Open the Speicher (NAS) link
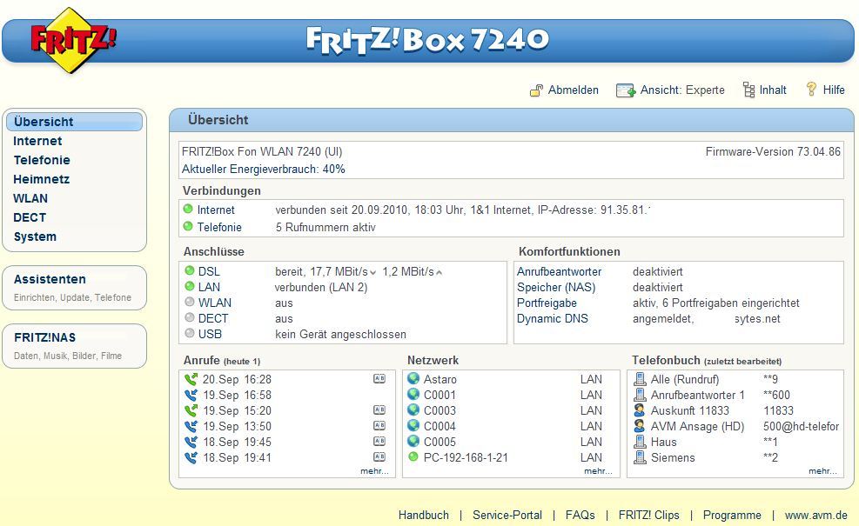The image size is (859, 526). point(556,287)
